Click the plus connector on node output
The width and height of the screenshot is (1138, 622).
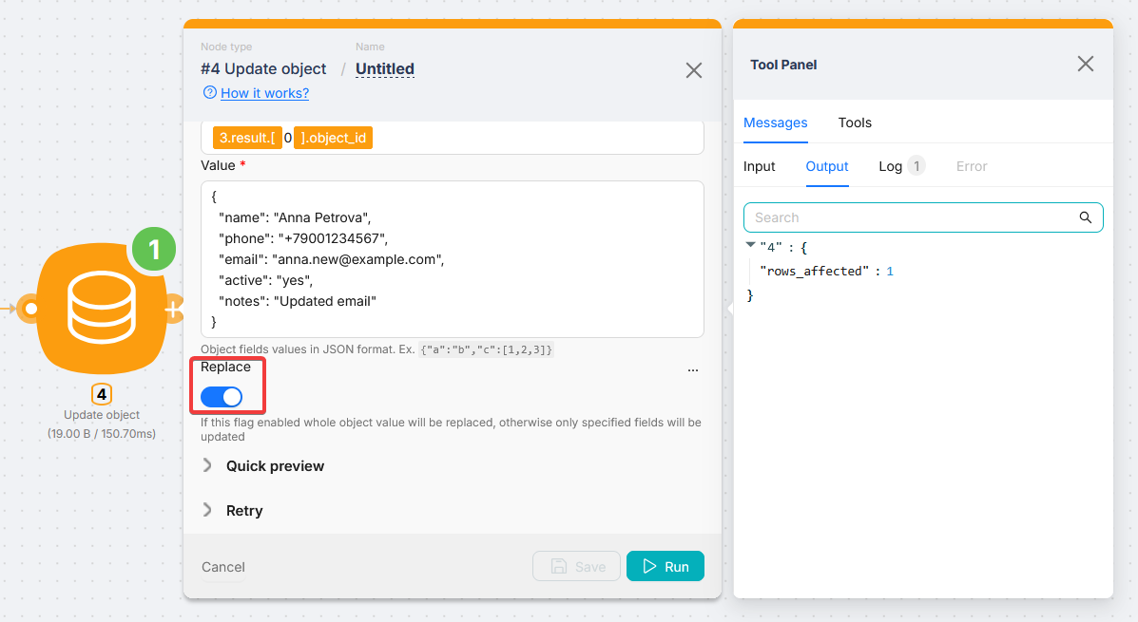(x=173, y=310)
